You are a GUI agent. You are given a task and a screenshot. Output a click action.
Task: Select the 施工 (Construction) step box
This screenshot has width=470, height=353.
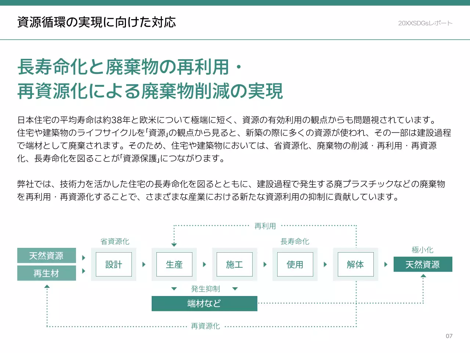pyautogui.click(x=235, y=264)
